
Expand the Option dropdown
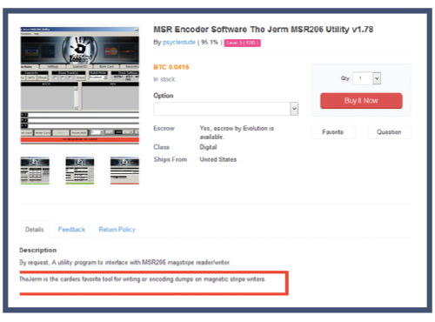pyautogui.click(x=294, y=109)
